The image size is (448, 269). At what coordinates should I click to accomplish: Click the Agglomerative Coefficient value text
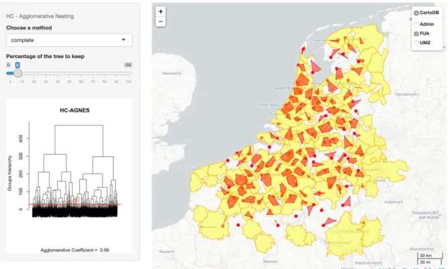click(75, 250)
